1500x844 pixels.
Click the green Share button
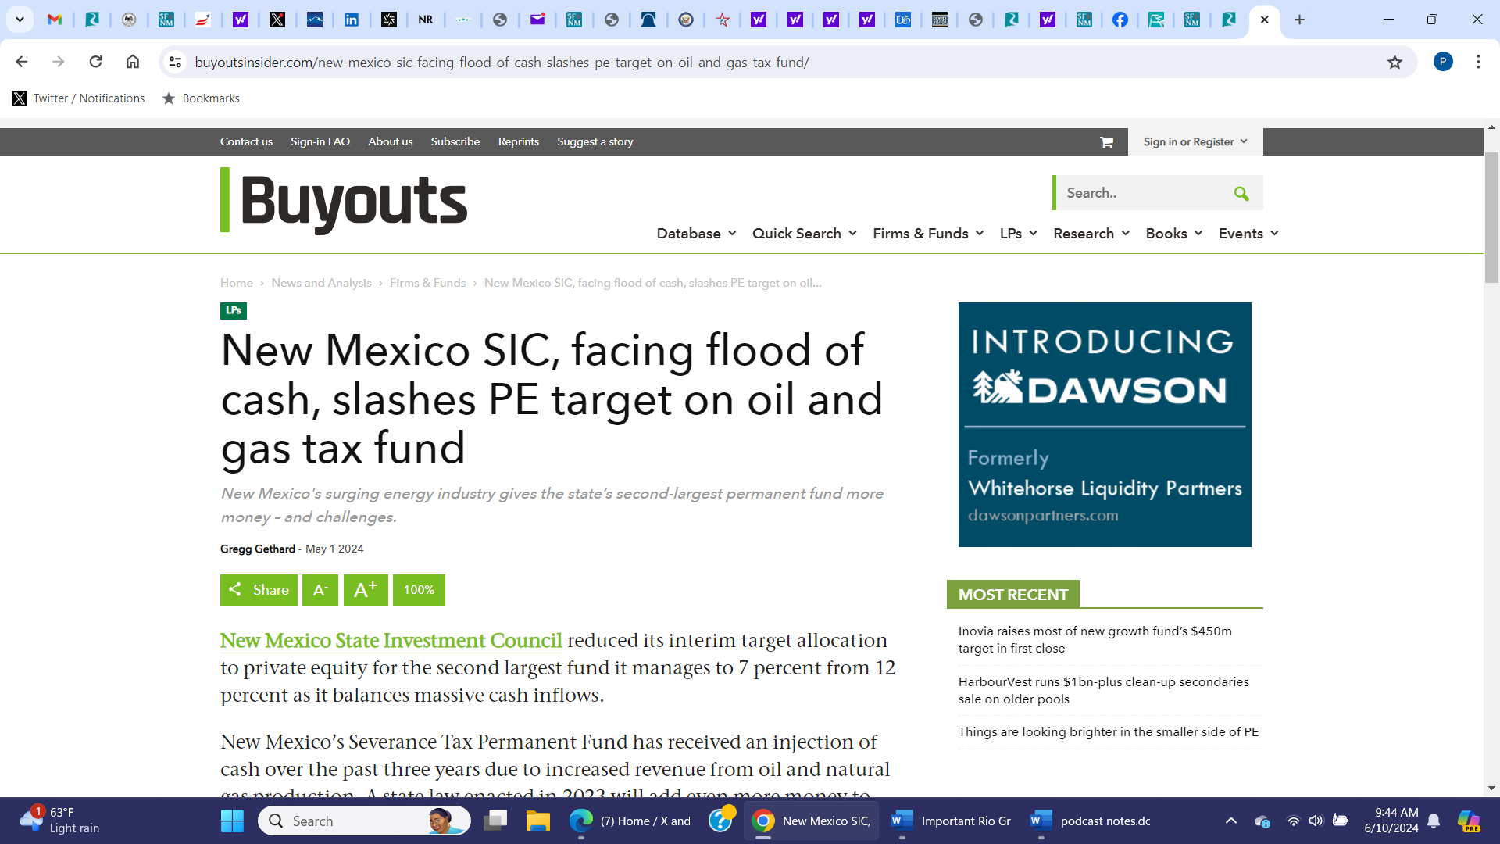[259, 591]
